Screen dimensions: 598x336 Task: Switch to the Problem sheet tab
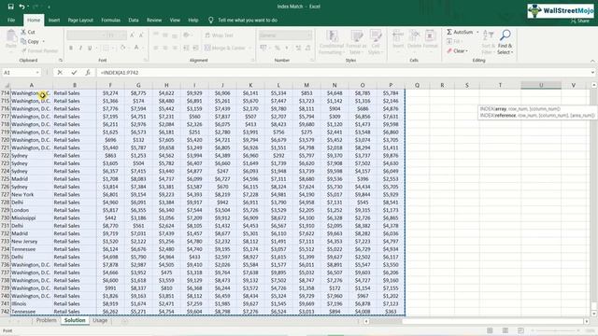point(46,320)
